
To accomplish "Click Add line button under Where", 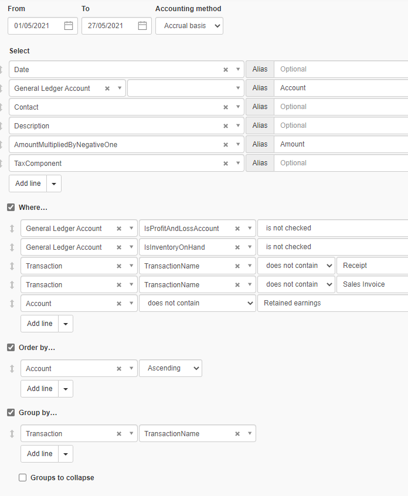I will coord(39,324).
